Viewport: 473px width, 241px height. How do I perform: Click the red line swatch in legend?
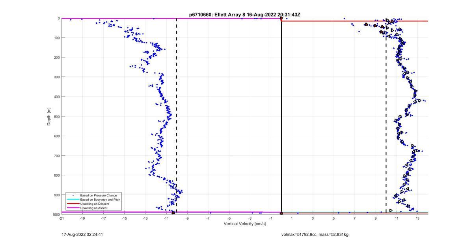(x=73, y=204)
